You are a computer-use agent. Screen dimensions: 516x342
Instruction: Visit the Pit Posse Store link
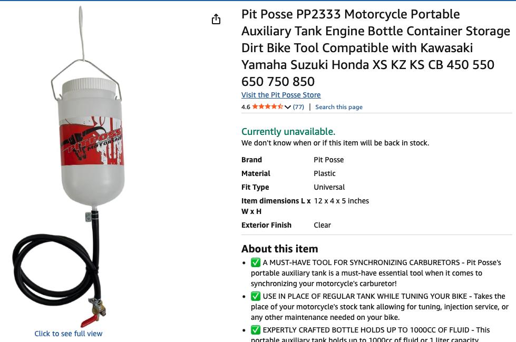(x=281, y=95)
